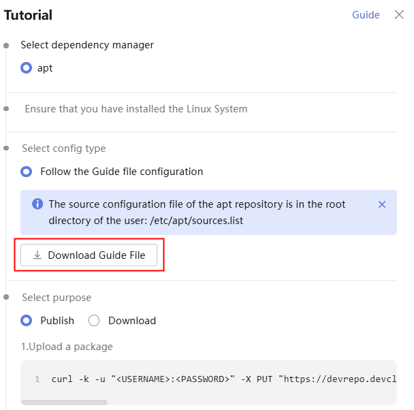The height and width of the screenshot is (410, 414).
Task: Click the download arrow icon
Action: tap(37, 255)
